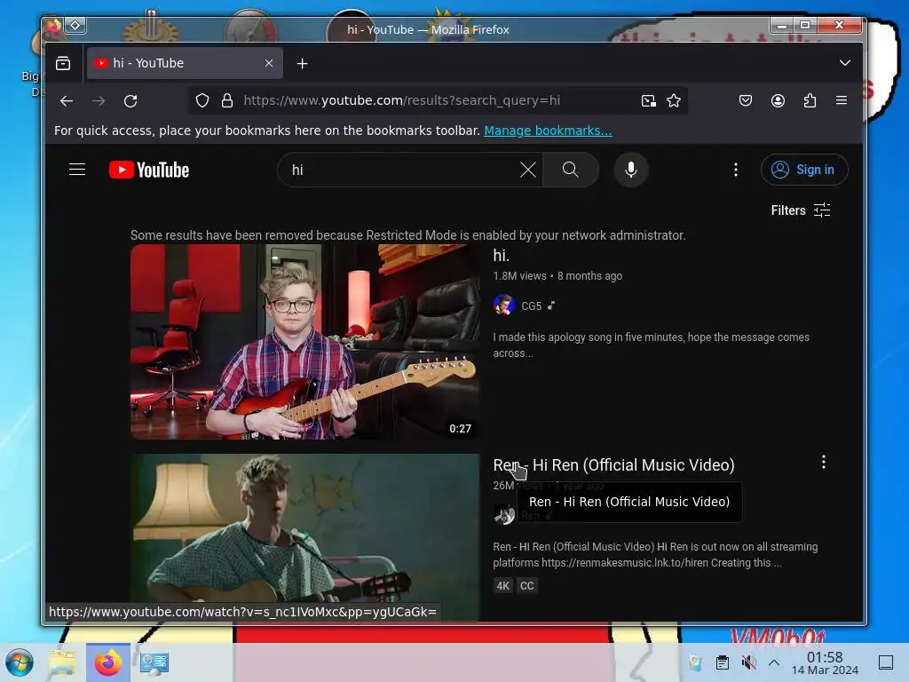Open the Windows-style start button
Image resolution: width=909 pixels, height=682 pixels.
coord(20,662)
